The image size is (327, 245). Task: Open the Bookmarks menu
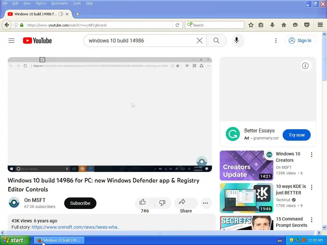59,3
